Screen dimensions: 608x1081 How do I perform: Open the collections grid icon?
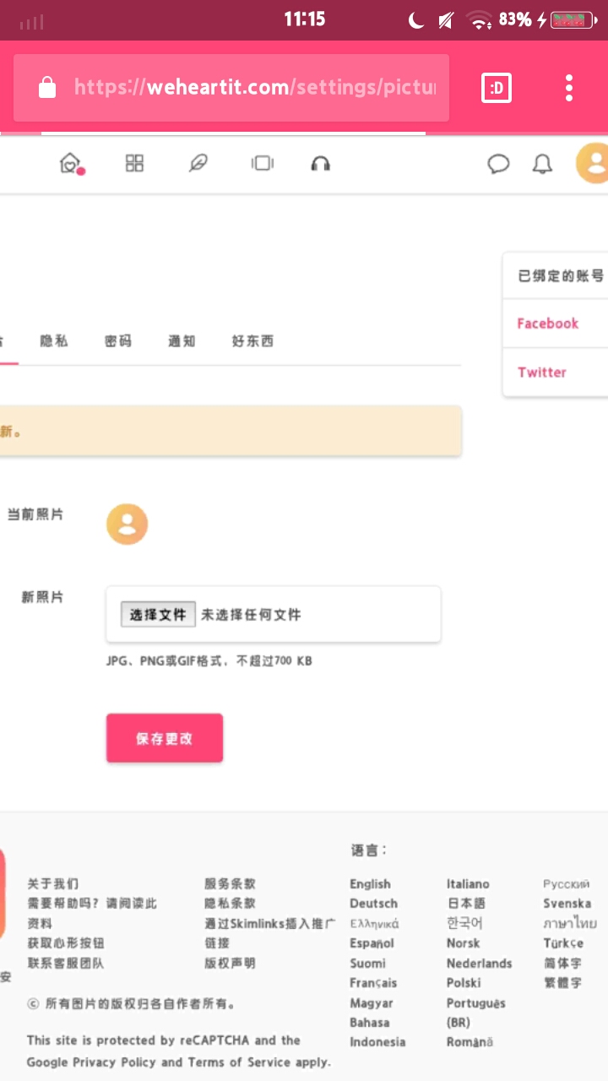pos(134,163)
